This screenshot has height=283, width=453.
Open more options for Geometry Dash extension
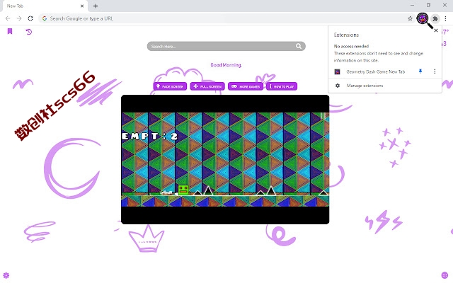click(x=435, y=71)
